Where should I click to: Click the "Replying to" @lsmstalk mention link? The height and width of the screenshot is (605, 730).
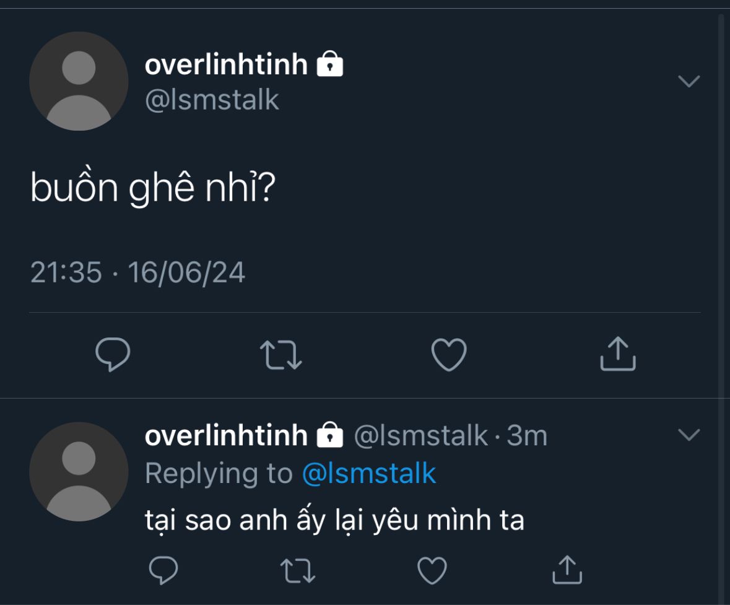pyautogui.click(x=369, y=474)
